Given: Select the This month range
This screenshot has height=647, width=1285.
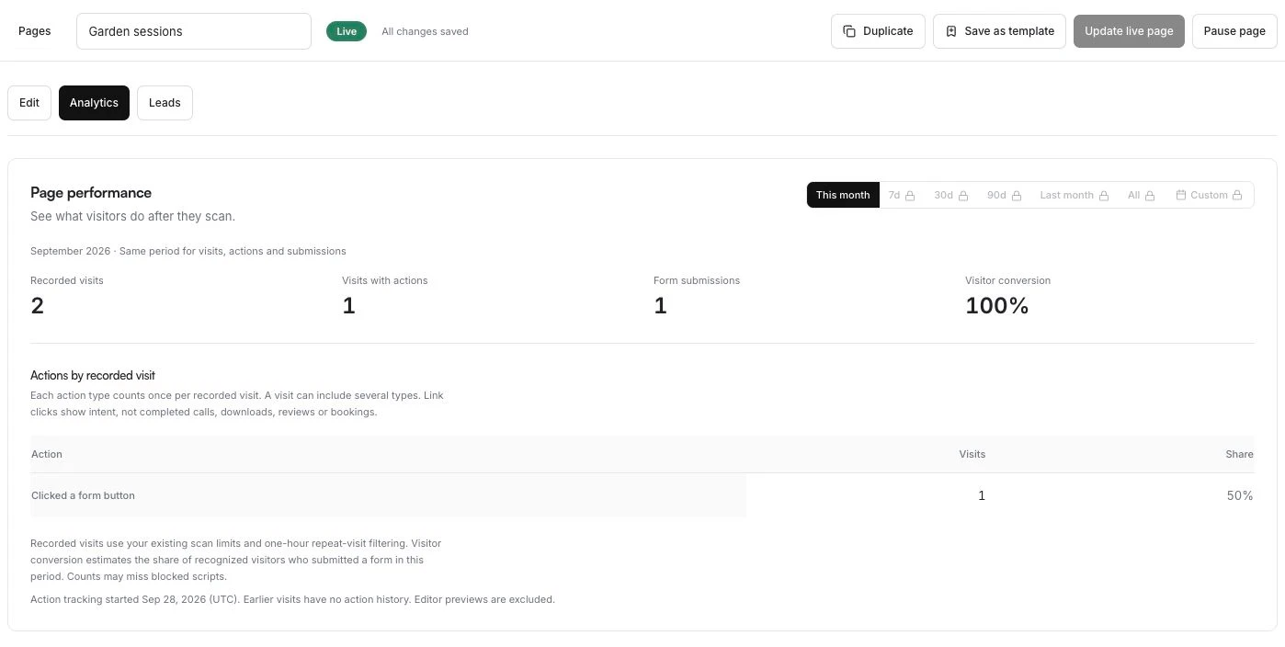Looking at the screenshot, I should [x=843, y=195].
